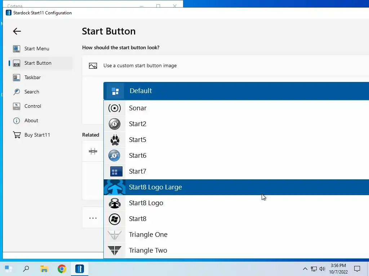This screenshot has width=369, height=276.
Task: Click the Search magnifier sidebar icon
Action: pos(17,92)
